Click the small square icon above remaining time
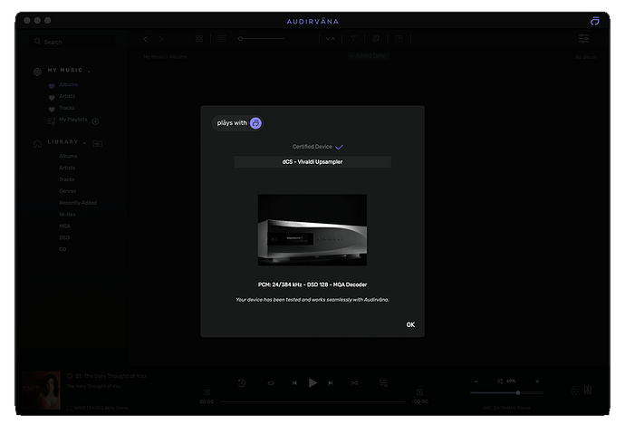 (x=419, y=392)
